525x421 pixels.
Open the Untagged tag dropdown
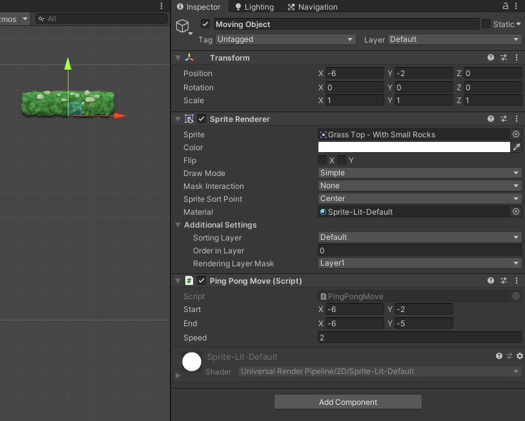284,39
